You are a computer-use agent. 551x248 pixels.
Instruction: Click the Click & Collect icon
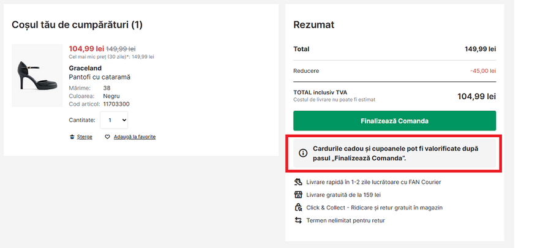click(298, 208)
